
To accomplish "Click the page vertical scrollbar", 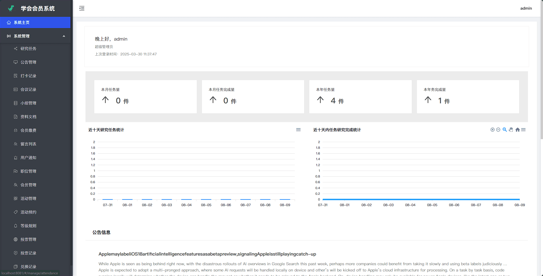I will [541, 71].
